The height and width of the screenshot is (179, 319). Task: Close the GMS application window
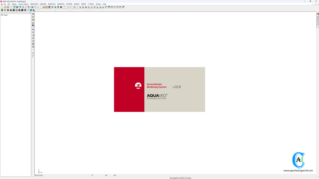(316, 1)
